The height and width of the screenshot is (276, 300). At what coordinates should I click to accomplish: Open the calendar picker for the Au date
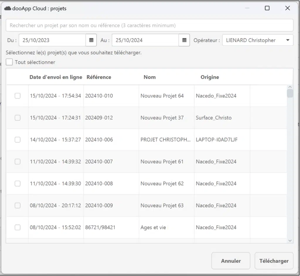coord(184,40)
